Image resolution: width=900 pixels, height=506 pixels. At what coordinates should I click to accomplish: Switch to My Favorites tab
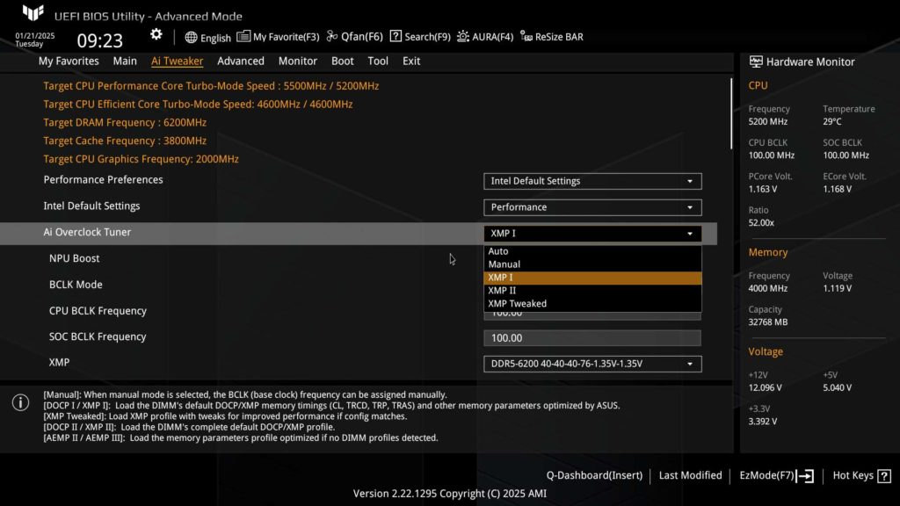[x=69, y=61]
